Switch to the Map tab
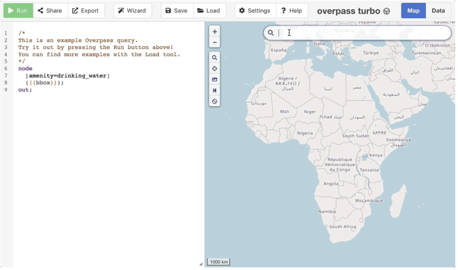The height and width of the screenshot is (270, 458). (413, 11)
